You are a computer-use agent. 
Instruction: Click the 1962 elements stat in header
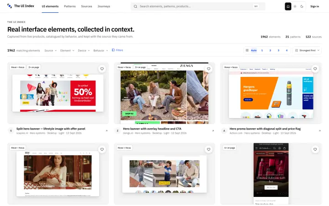tap(271, 37)
